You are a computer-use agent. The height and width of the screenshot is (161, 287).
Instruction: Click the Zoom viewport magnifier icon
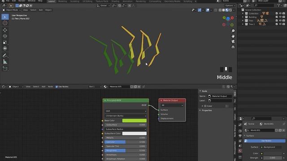coord(233,31)
